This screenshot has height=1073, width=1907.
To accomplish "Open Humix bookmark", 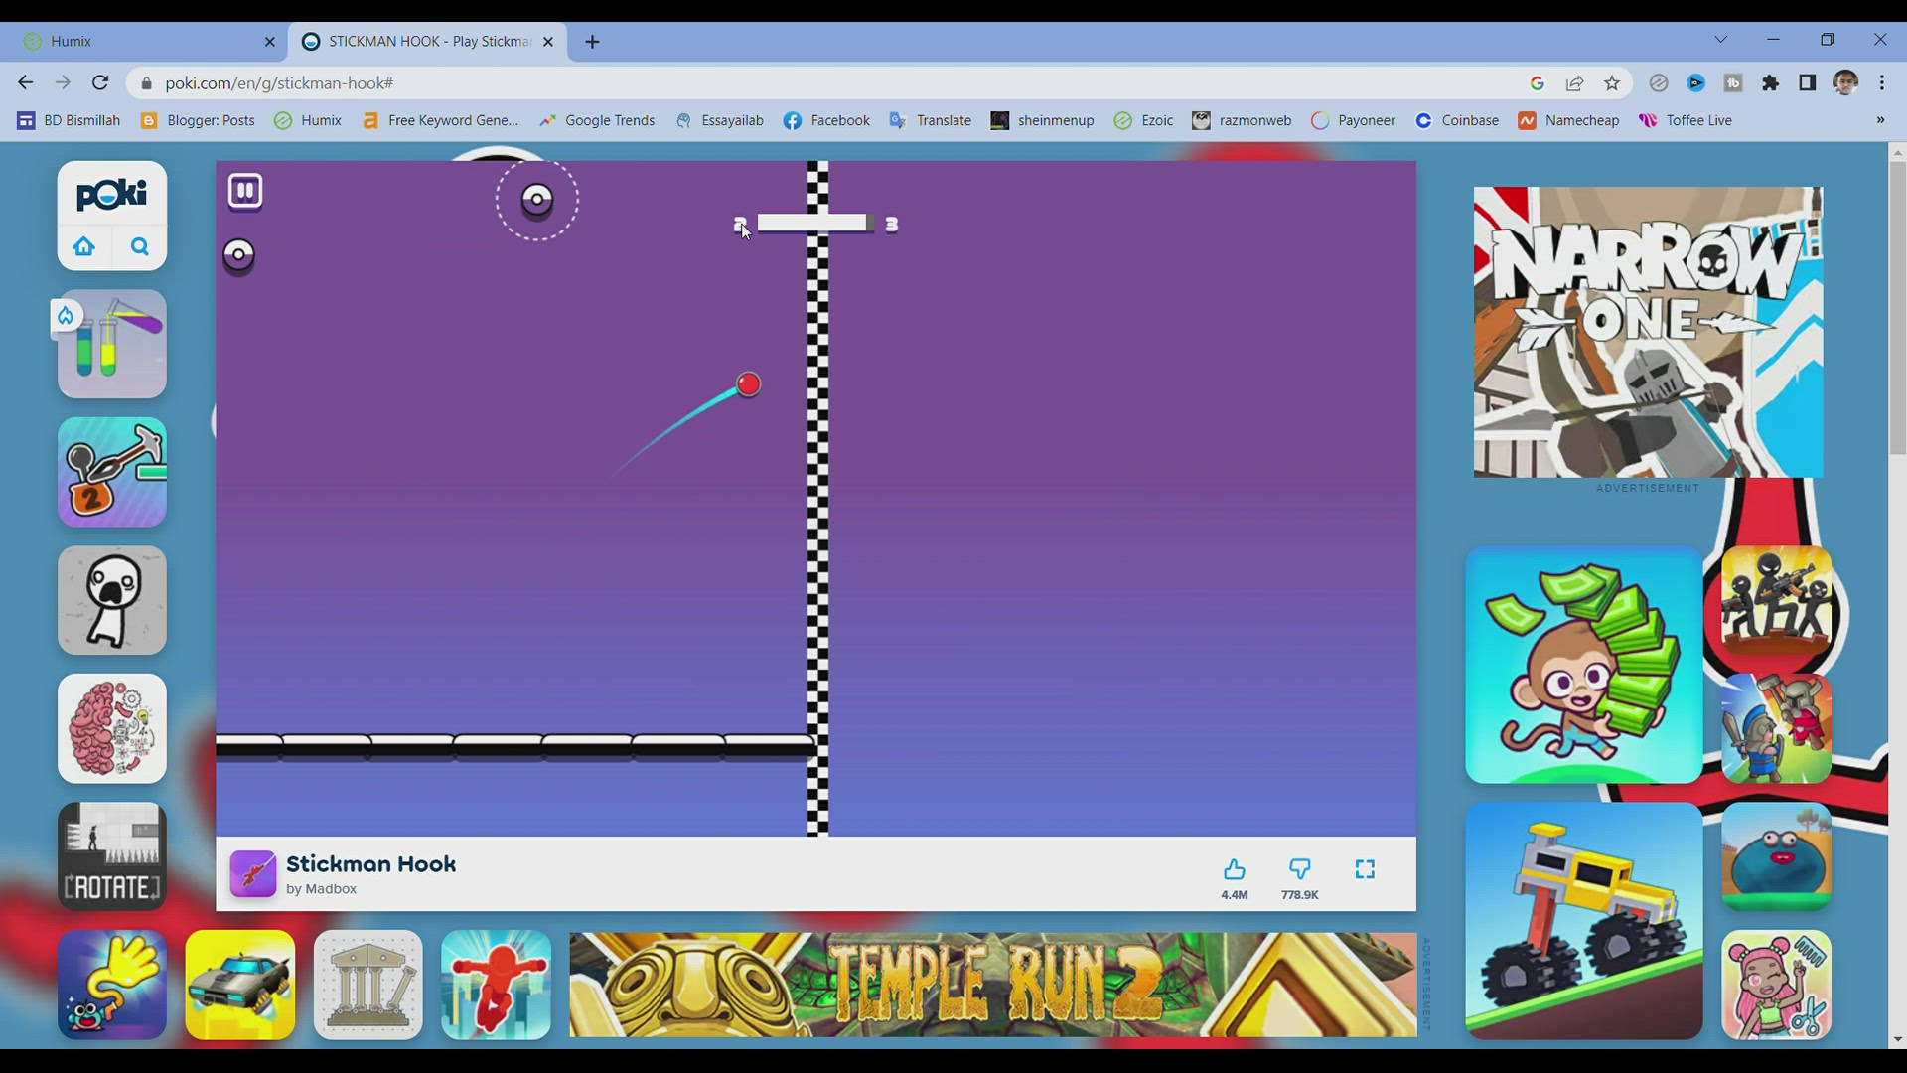I will 308,120.
